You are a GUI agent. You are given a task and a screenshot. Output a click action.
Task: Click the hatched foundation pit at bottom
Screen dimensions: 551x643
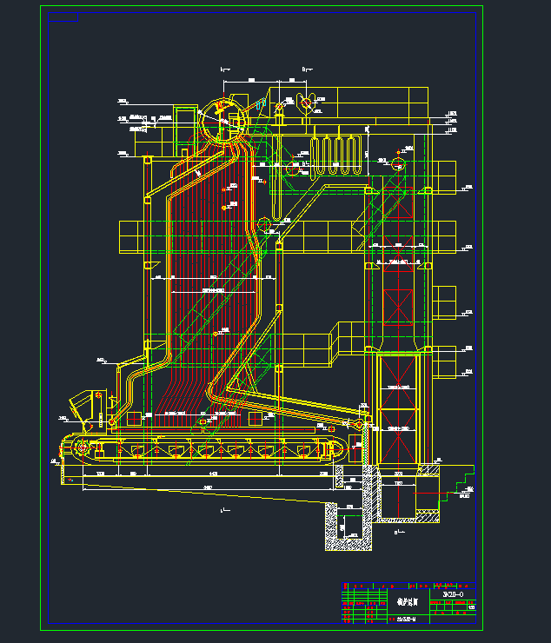tap(348, 526)
